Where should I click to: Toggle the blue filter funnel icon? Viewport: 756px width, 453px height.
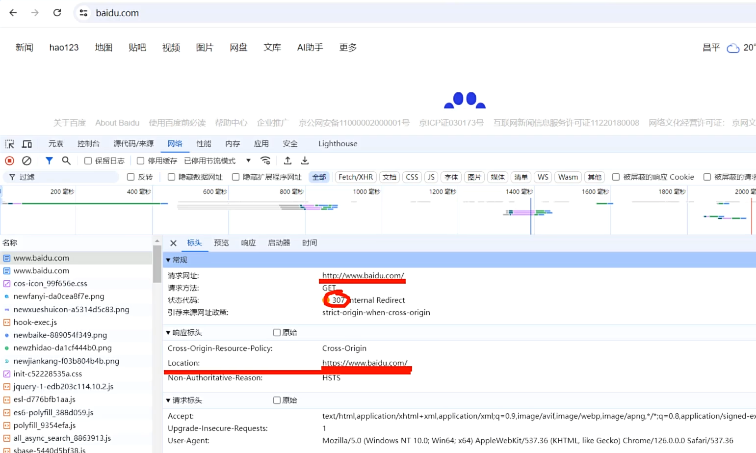tap(49, 160)
